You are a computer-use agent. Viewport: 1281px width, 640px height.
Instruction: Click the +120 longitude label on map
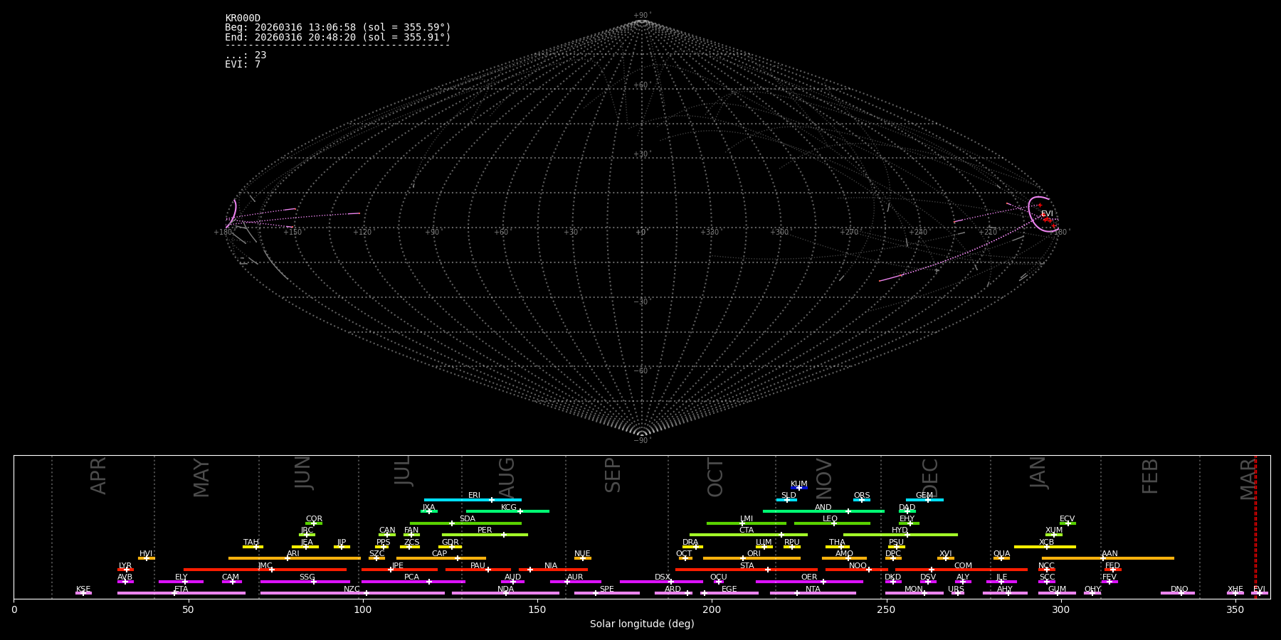click(362, 233)
